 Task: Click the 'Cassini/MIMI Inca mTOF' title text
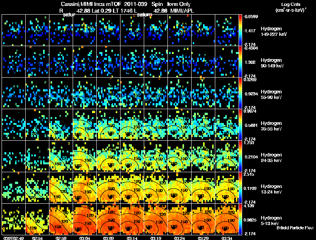91,4
